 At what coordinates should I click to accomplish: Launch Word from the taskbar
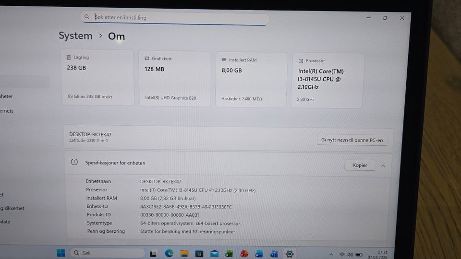tap(259, 254)
